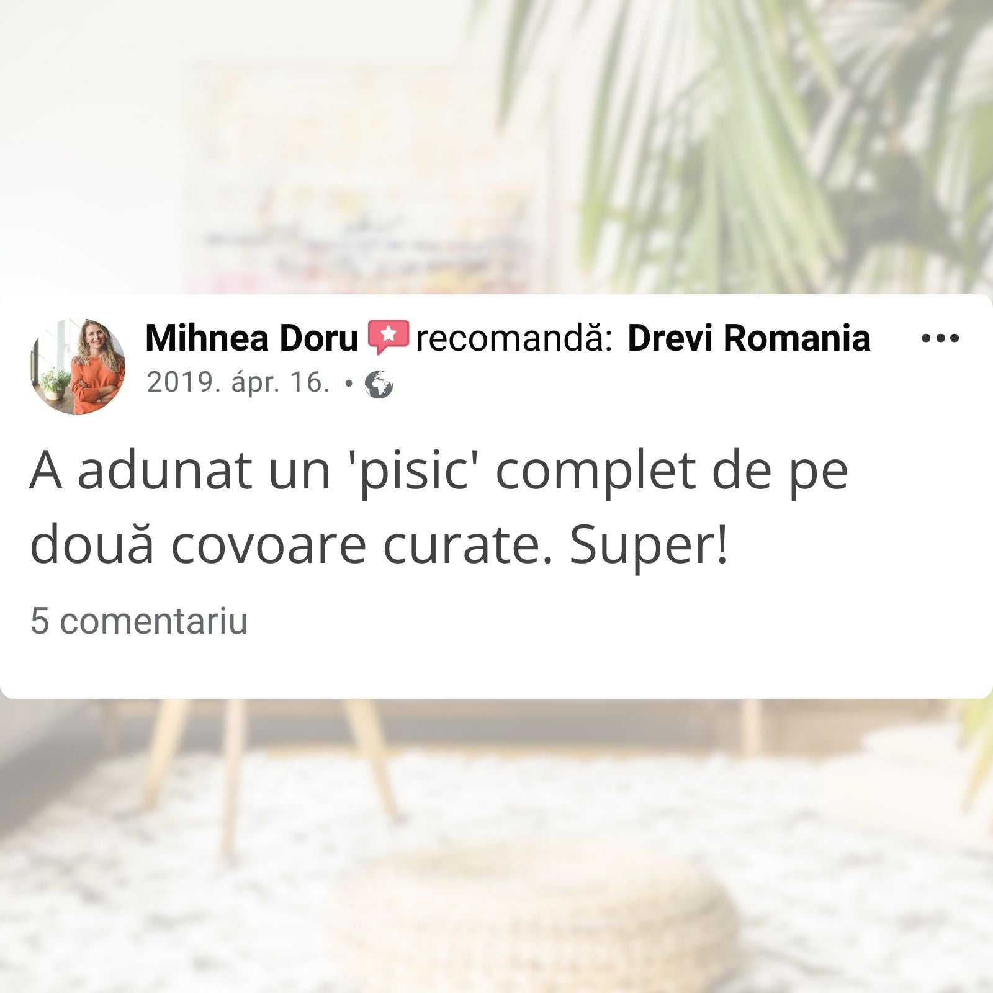The width and height of the screenshot is (993, 993).
Task: Click the dot separator beside the date
Action: pyautogui.click(x=349, y=384)
